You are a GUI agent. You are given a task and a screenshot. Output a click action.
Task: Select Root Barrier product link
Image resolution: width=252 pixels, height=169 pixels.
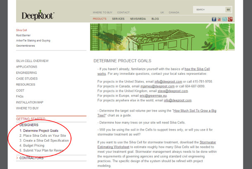coord(23,36)
